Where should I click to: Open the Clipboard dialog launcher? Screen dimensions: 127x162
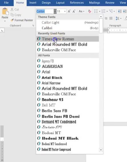point(33,25)
